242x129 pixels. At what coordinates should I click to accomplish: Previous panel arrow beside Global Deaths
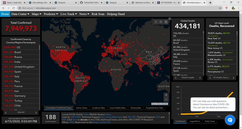(x=175, y=78)
